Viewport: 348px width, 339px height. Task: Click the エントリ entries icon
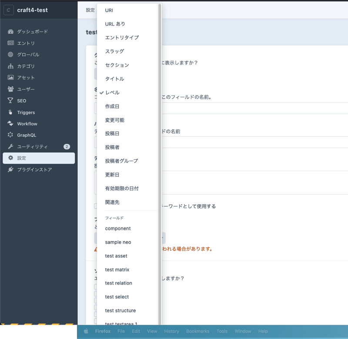click(10, 43)
